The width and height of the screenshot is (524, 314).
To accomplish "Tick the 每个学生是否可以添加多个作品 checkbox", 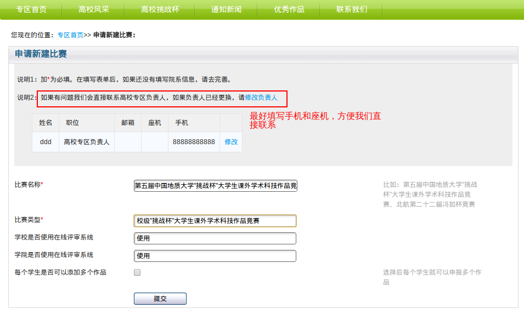I will [137, 272].
